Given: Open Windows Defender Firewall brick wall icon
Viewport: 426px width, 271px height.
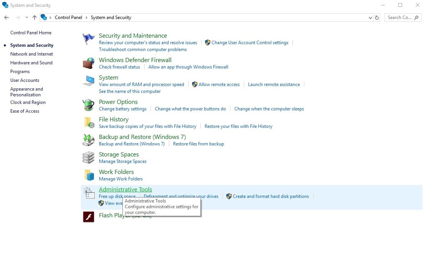Looking at the screenshot, I should click(x=89, y=63).
